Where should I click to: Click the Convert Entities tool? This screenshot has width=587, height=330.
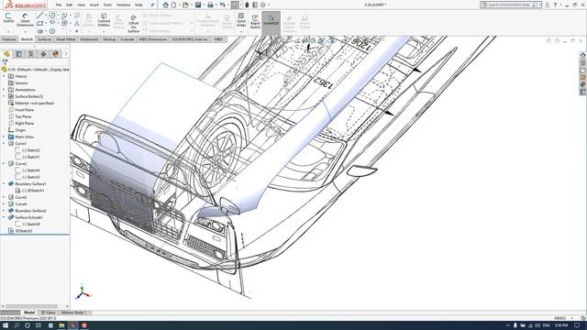click(104, 20)
